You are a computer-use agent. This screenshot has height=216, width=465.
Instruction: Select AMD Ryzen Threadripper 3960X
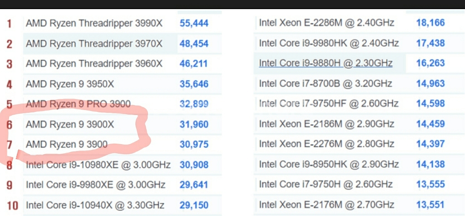[x=94, y=64]
